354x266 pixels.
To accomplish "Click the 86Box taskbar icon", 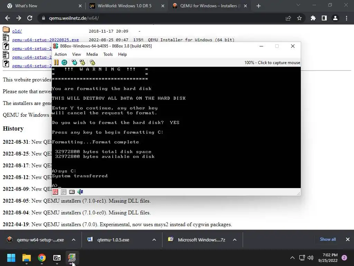I will tap(72, 258).
